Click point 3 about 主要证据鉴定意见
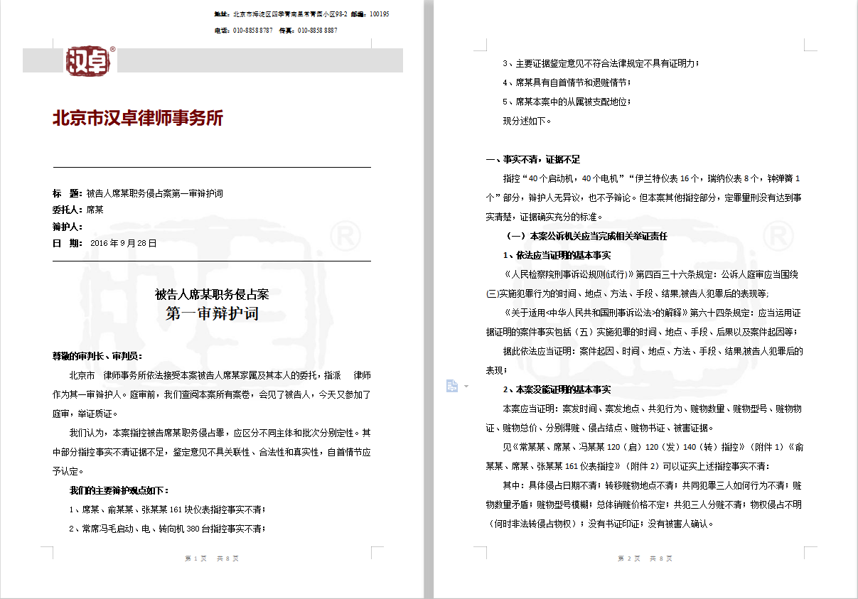858x599 pixels. pos(601,63)
